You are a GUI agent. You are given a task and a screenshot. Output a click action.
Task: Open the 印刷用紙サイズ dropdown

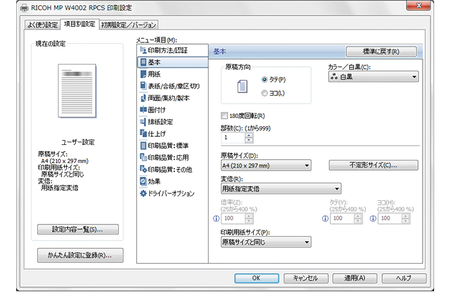265,241
